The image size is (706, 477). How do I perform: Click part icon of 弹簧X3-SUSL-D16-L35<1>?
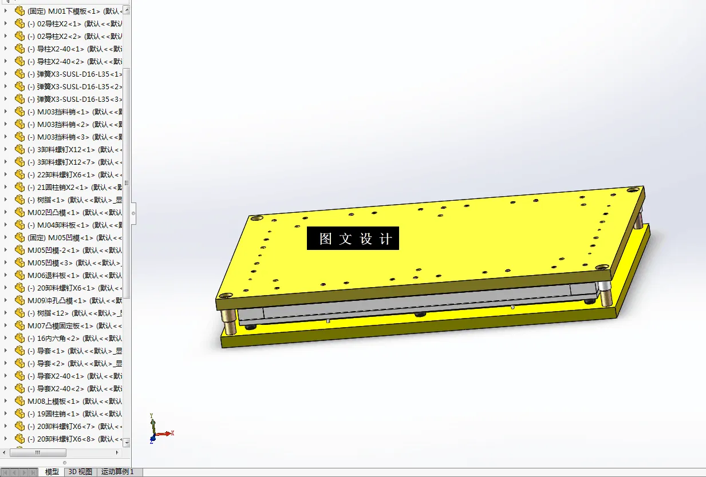20,74
